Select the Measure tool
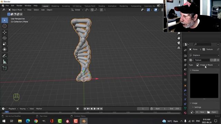Image resolution: width=221 pixels, height=124 pixels. point(4,62)
